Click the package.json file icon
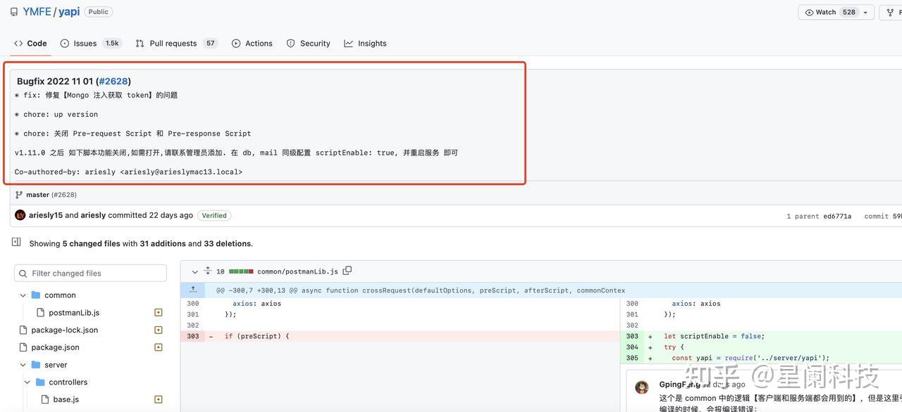 [23, 347]
